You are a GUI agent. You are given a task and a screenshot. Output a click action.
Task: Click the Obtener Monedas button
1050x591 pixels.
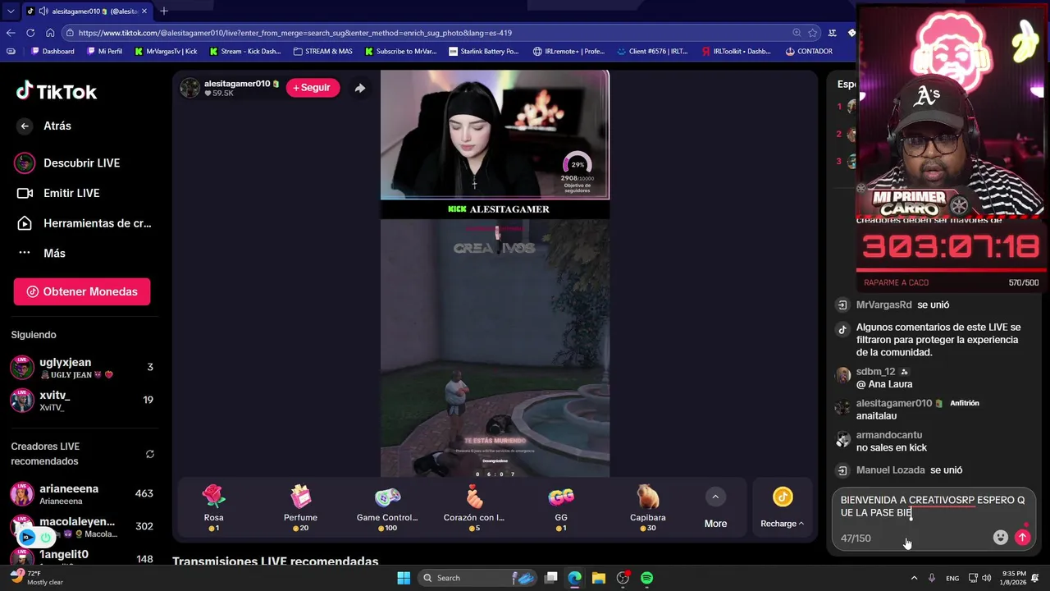coord(82,291)
